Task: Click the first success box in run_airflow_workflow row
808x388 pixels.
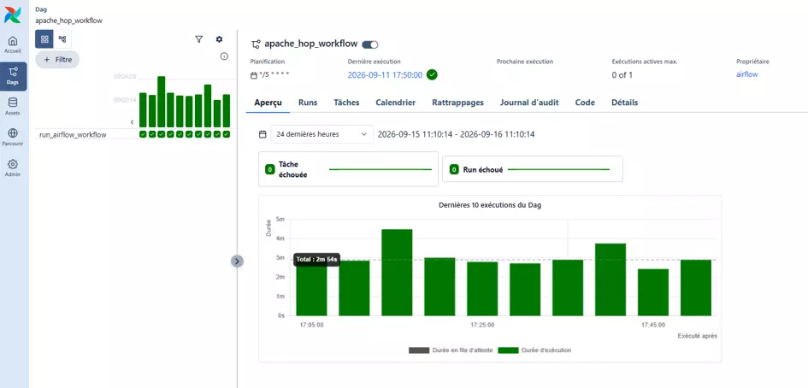Action: 143,134
